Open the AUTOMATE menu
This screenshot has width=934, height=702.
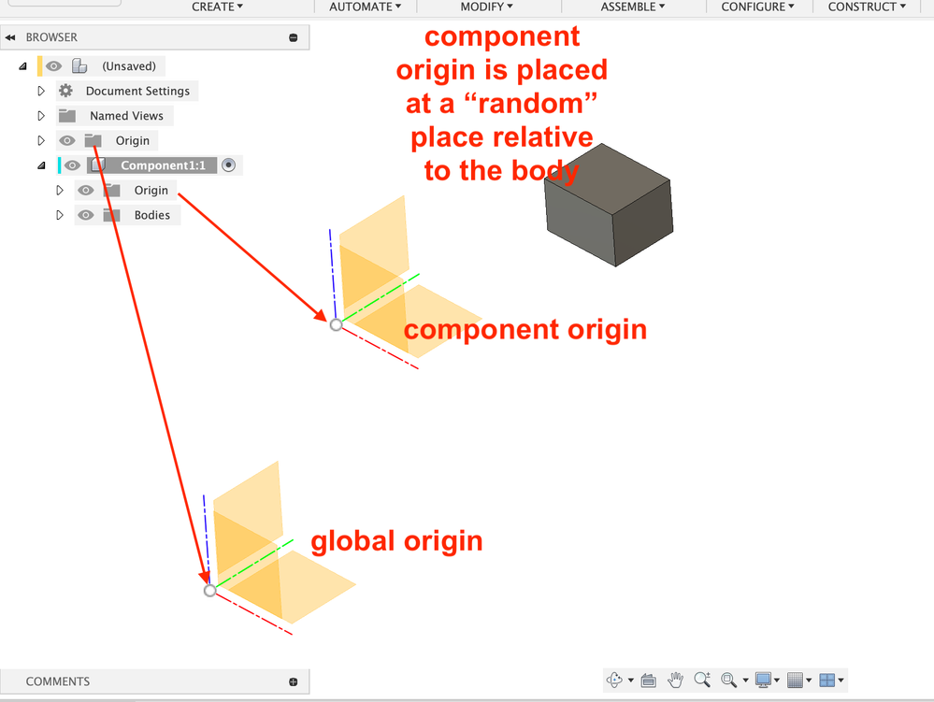pos(366,7)
